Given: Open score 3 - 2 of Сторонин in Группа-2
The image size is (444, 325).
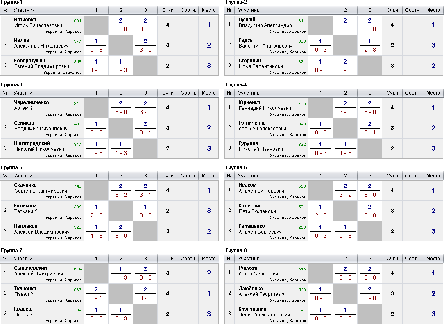Looking at the screenshot, I should tap(345, 70).
